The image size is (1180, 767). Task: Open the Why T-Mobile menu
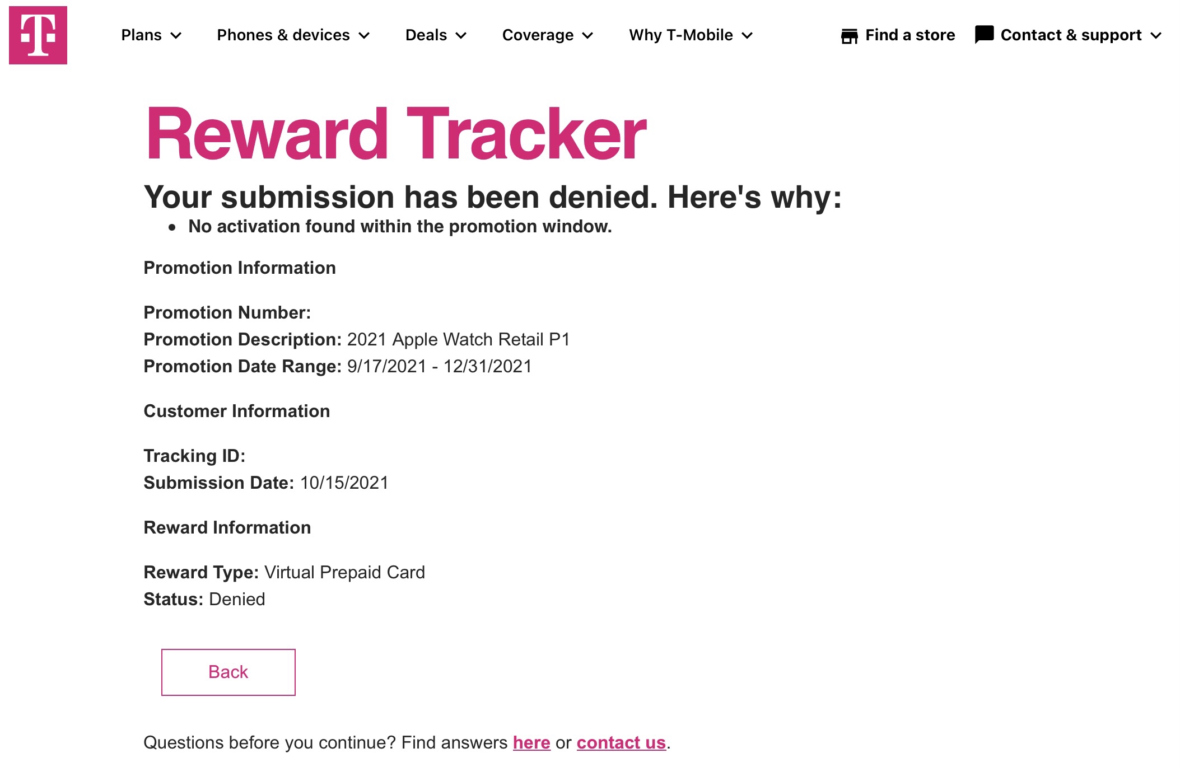click(680, 35)
